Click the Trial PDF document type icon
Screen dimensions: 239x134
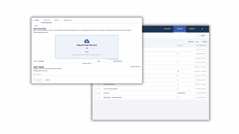(x=99, y=93)
